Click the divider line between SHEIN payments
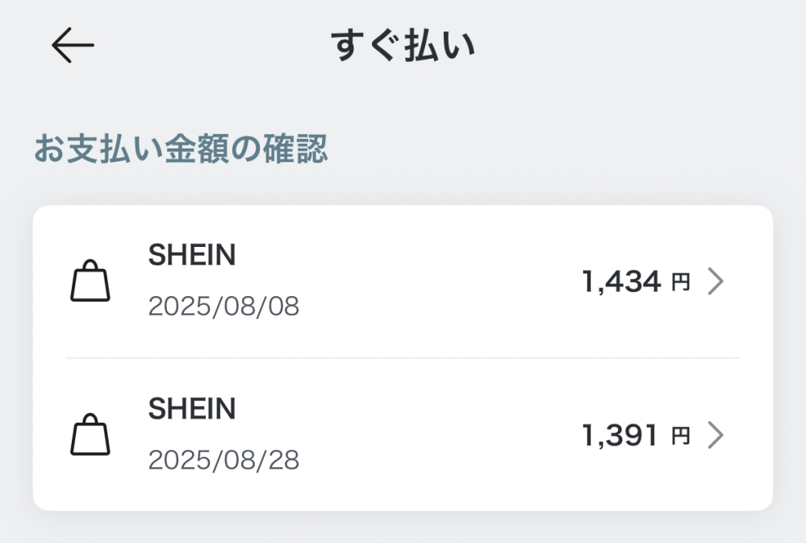This screenshot has height=543, width=806. 403,357
